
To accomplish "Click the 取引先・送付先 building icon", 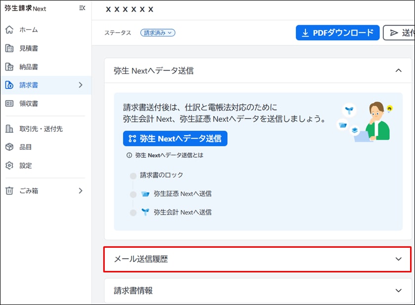I will [x=9, y=129].
